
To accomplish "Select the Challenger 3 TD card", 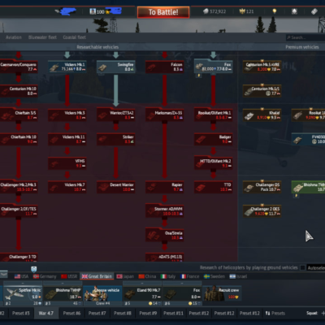I will [19, 258].
